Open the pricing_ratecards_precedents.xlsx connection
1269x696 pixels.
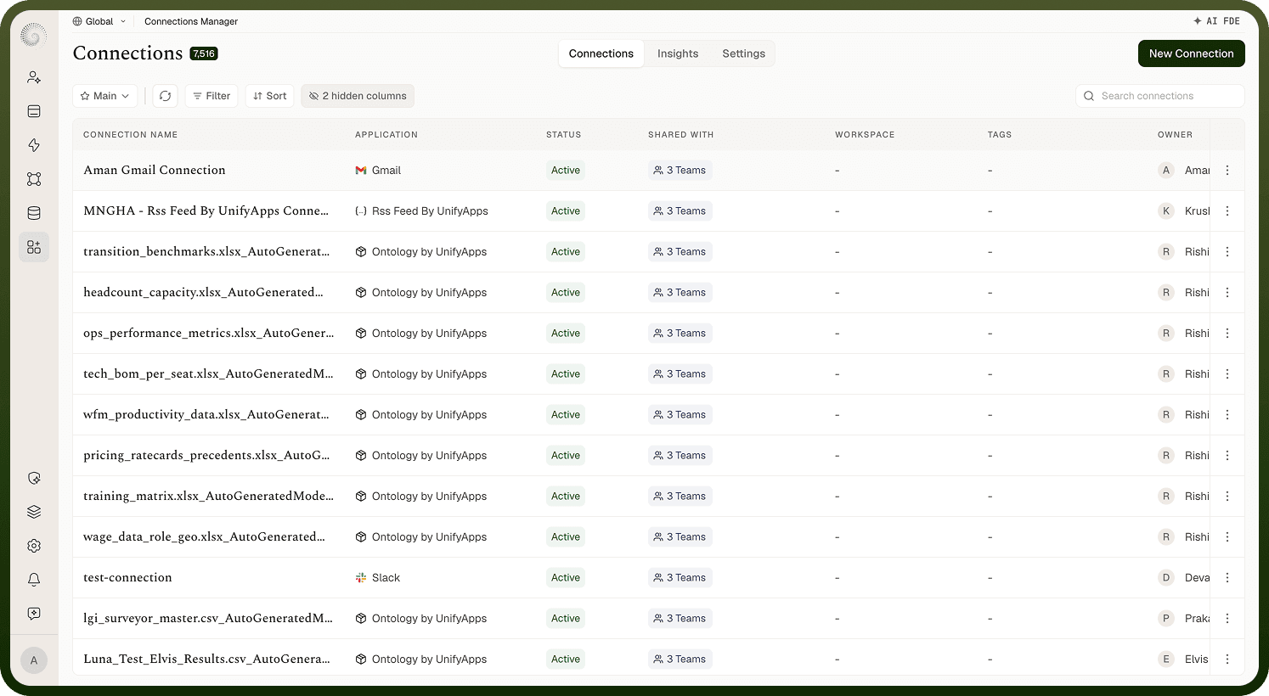(206, 456)
